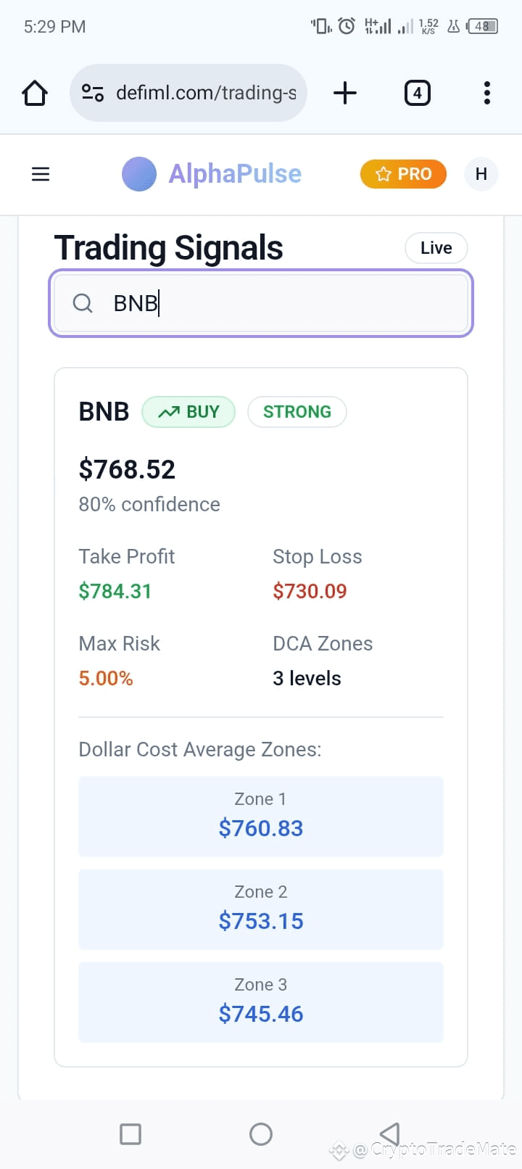The height and width of the screenshot is (1169, 522).
Task: Open the H profile avatar
Action: coord(481,174)
